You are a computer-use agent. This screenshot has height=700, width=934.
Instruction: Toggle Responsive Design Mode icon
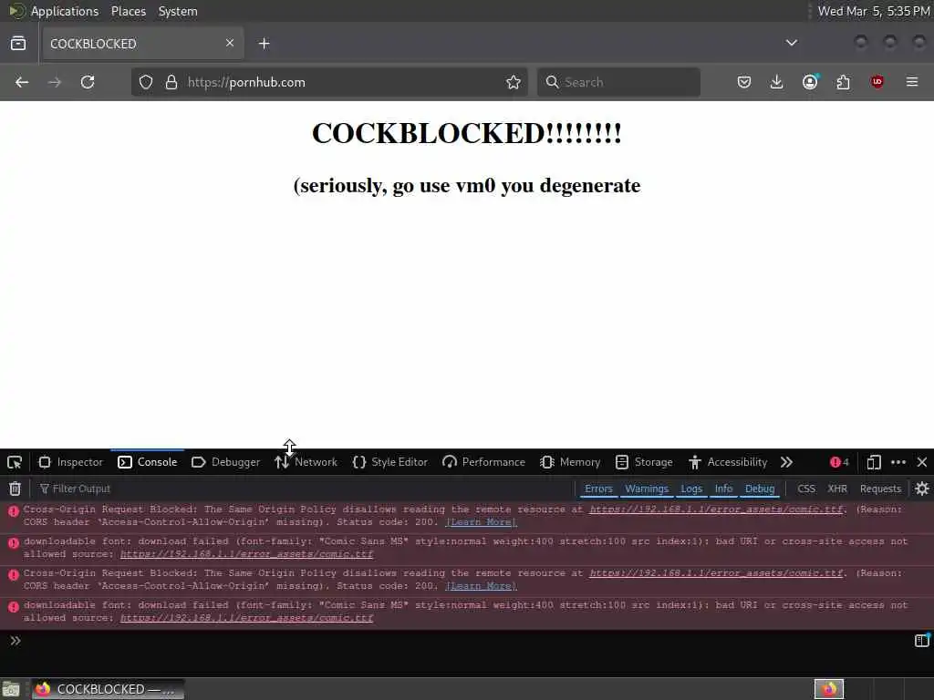pyautogui.click(x=874, y=462)
